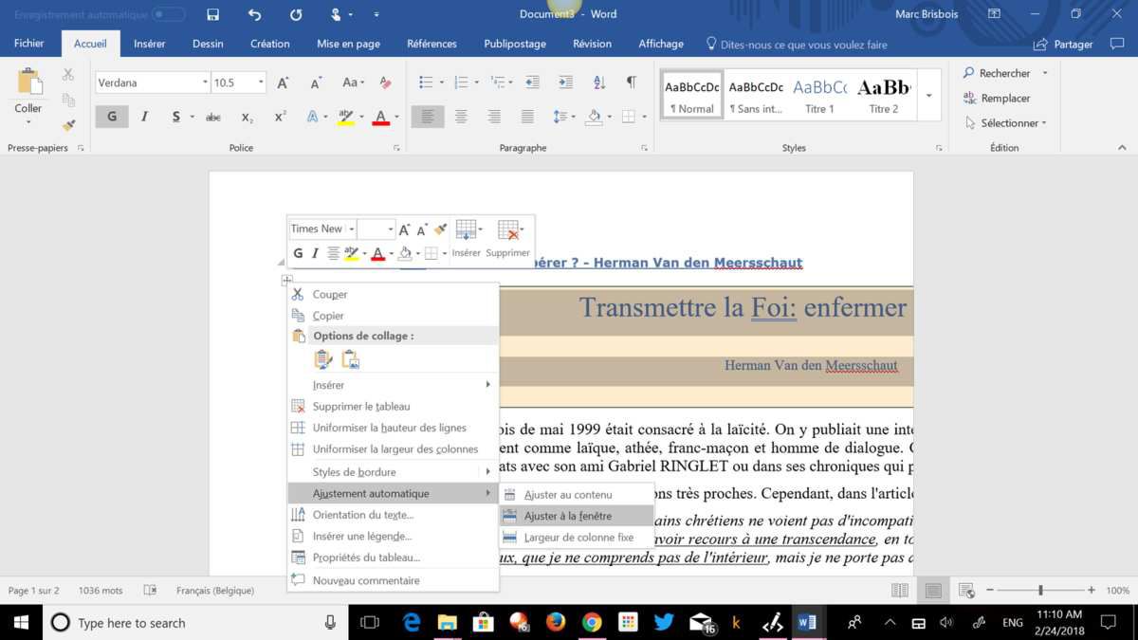Click the zoom slider in the status bar
This screenshot has height=640, width=1138.
coord(1040,591)
